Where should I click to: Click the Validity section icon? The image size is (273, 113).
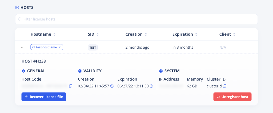click(x=80, y=71)
